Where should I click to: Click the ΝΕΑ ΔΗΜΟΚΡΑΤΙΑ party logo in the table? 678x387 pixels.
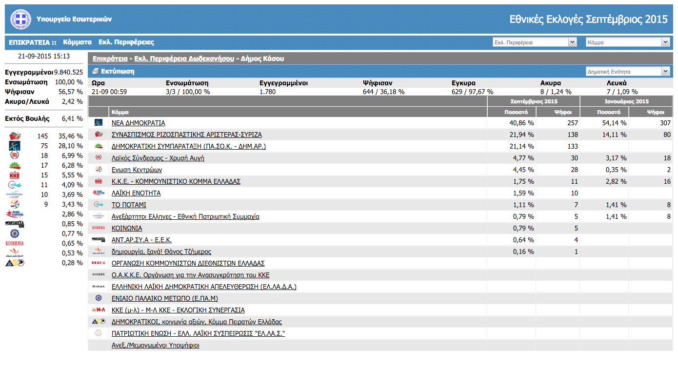[x=99, y=123]
